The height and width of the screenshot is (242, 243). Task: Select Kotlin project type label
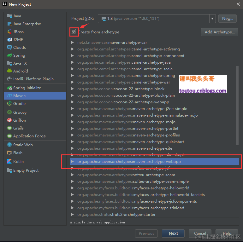coord(18,162)
